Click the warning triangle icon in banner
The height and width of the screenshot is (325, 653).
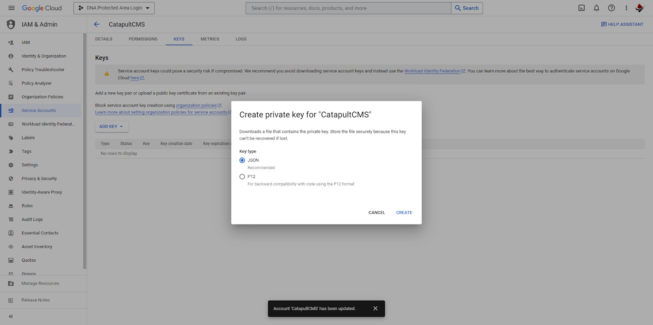pos(107,74)
